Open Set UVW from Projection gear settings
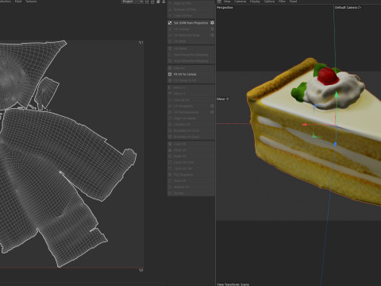Viewport: 381px width, 286px height. pos(212,23)
